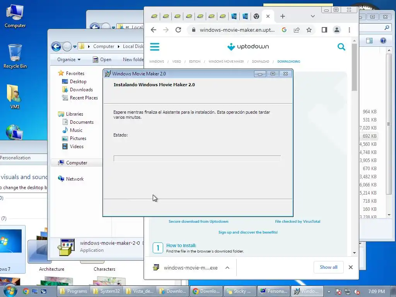Click Chrome's back arrow button
Image resolution: width=396 pixels, height=297 pixels.
[x=154, y=30]
